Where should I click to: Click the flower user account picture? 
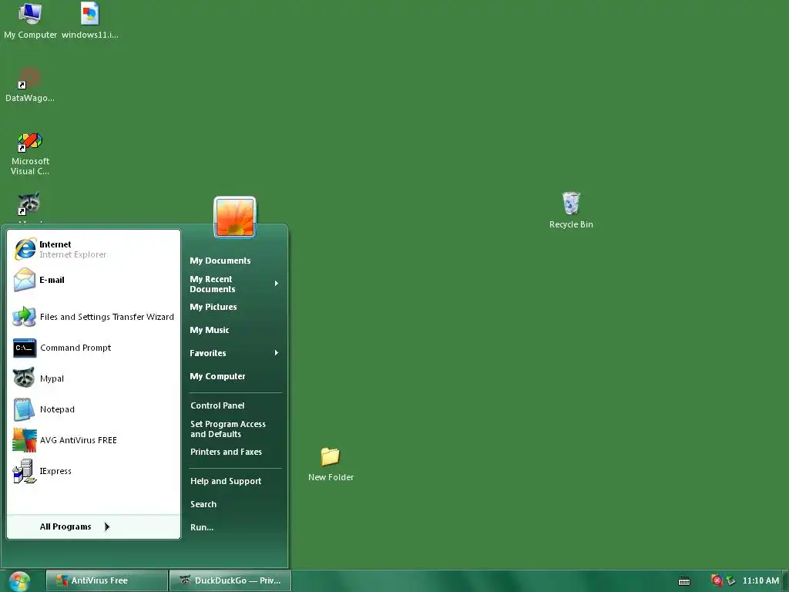235,217
